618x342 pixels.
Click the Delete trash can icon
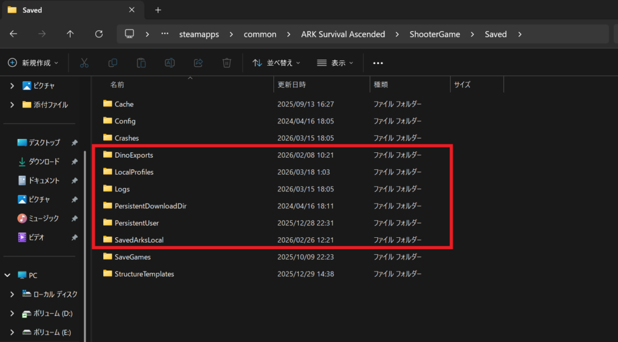[x=227, y=63]
